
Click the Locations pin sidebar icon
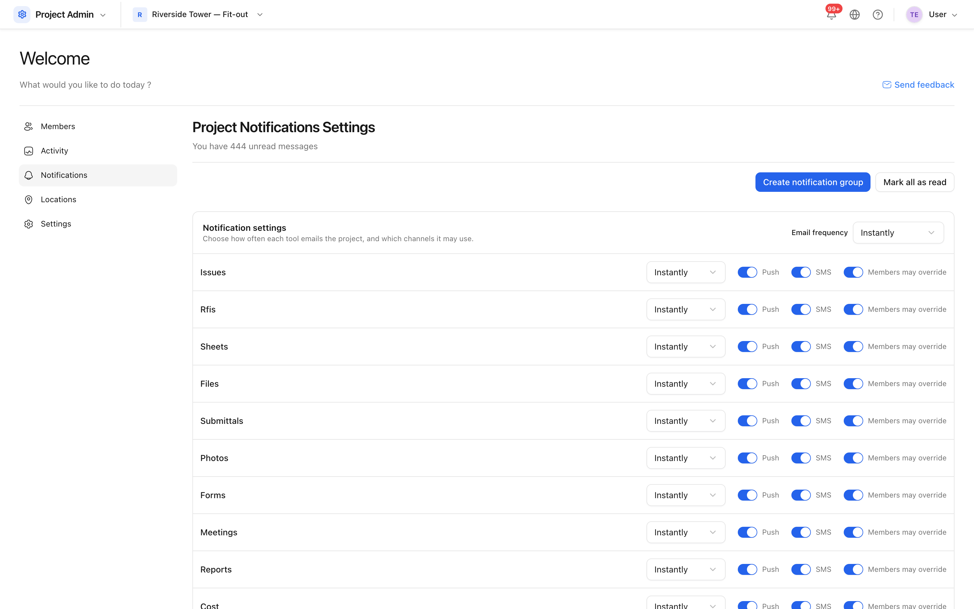(x=29, y=200)
